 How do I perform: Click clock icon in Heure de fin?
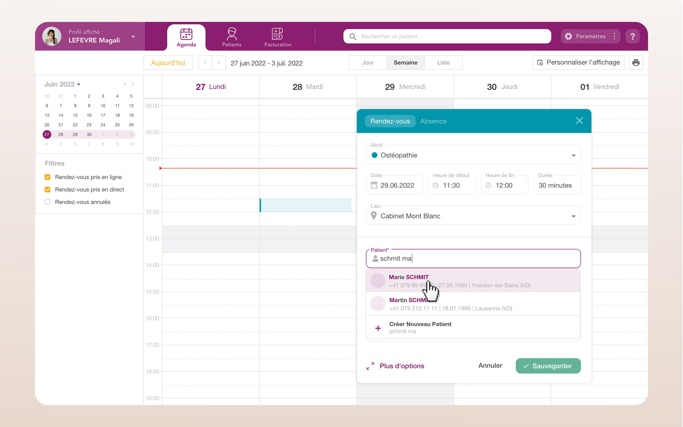click(x=488, y=185)
